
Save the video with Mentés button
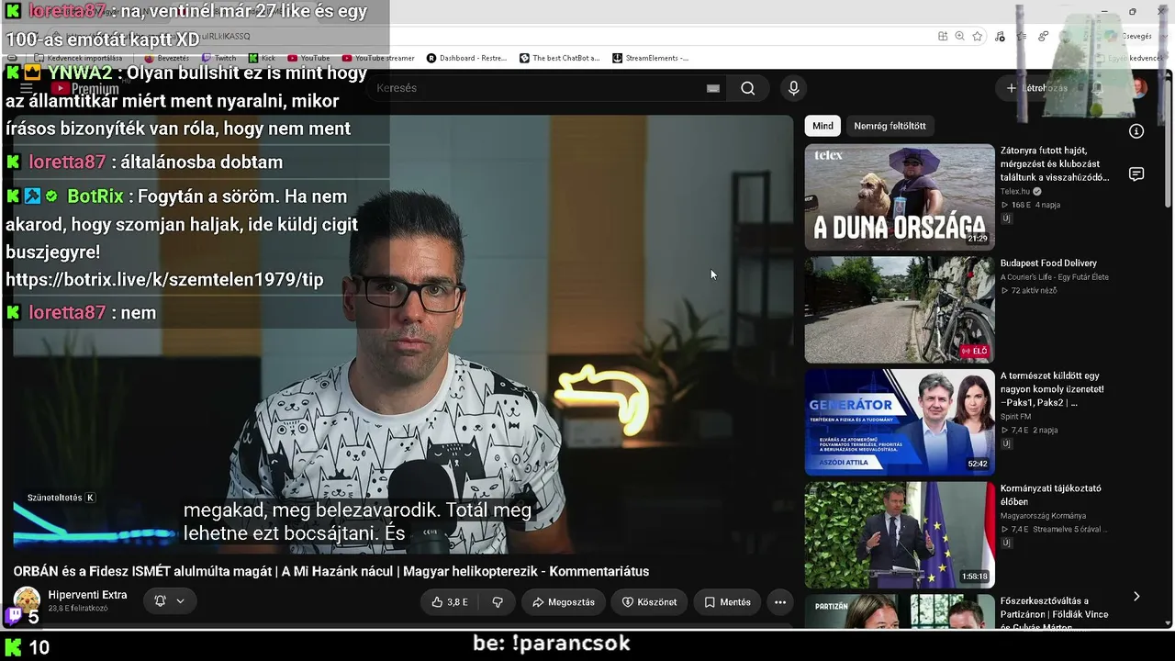(x=727, y=602)
